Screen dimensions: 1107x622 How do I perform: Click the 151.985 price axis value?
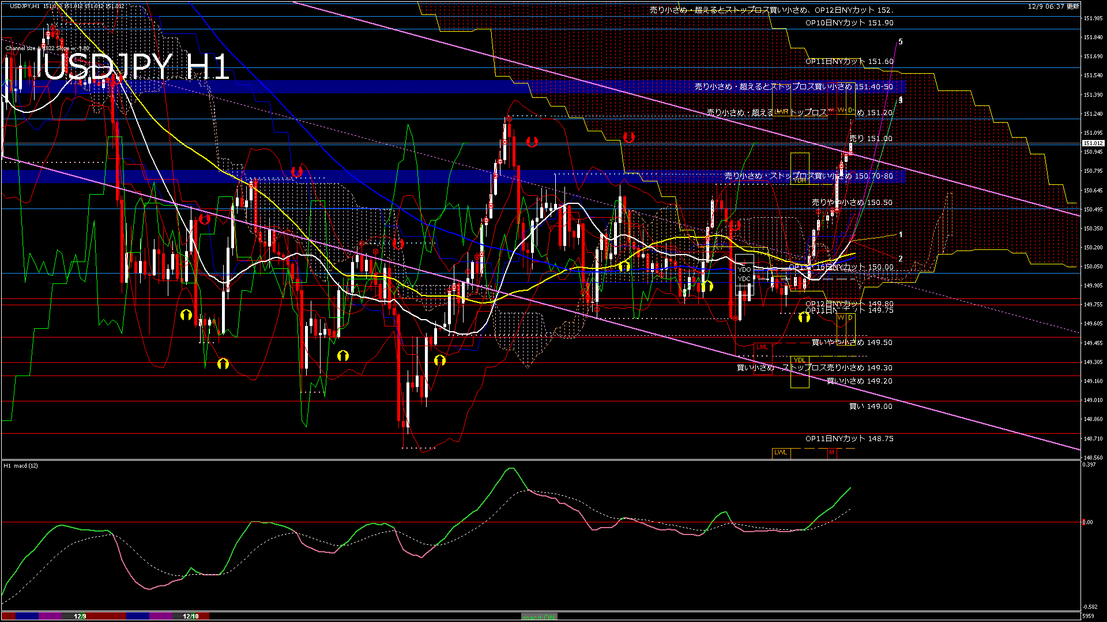(x=1093, y=18)
